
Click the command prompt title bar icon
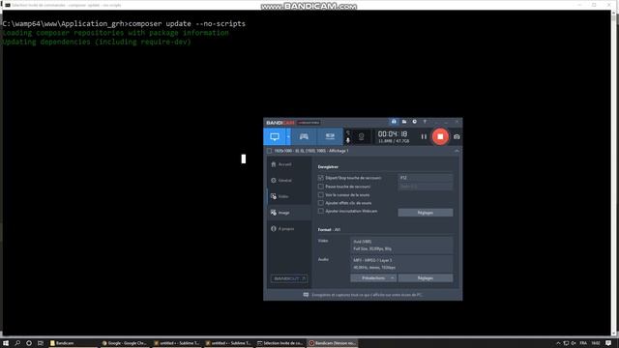point(8,5)
